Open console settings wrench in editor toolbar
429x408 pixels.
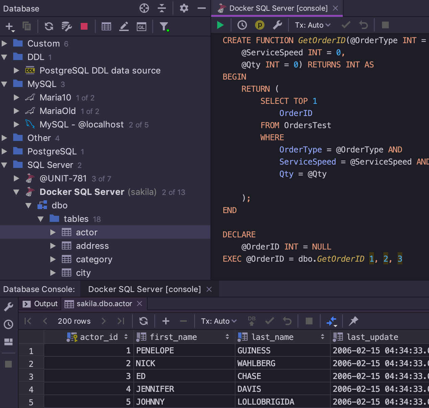pyautogui.click(x=277, y=25)
